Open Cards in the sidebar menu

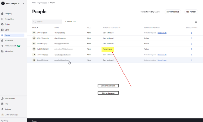click(7, 30)
